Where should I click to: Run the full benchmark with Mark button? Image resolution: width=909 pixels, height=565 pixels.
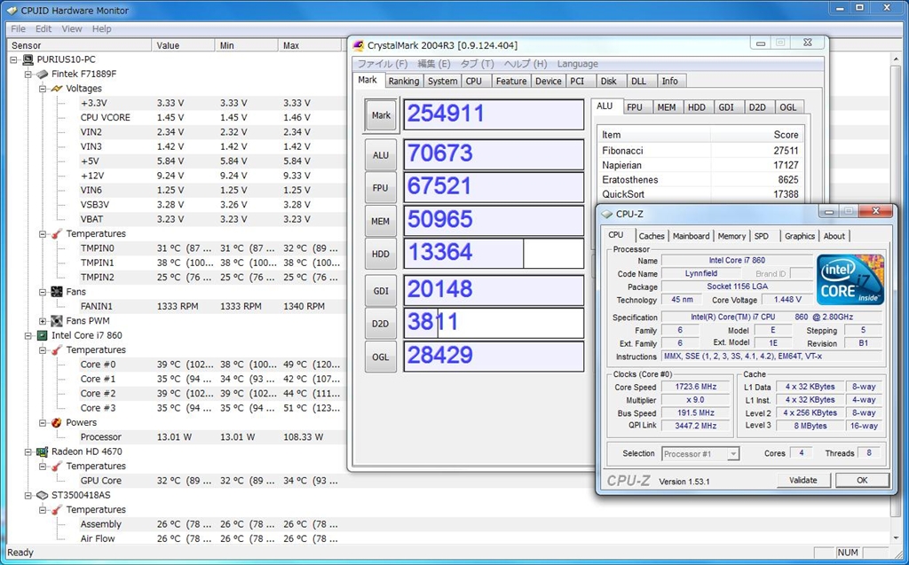pos(381,114)
